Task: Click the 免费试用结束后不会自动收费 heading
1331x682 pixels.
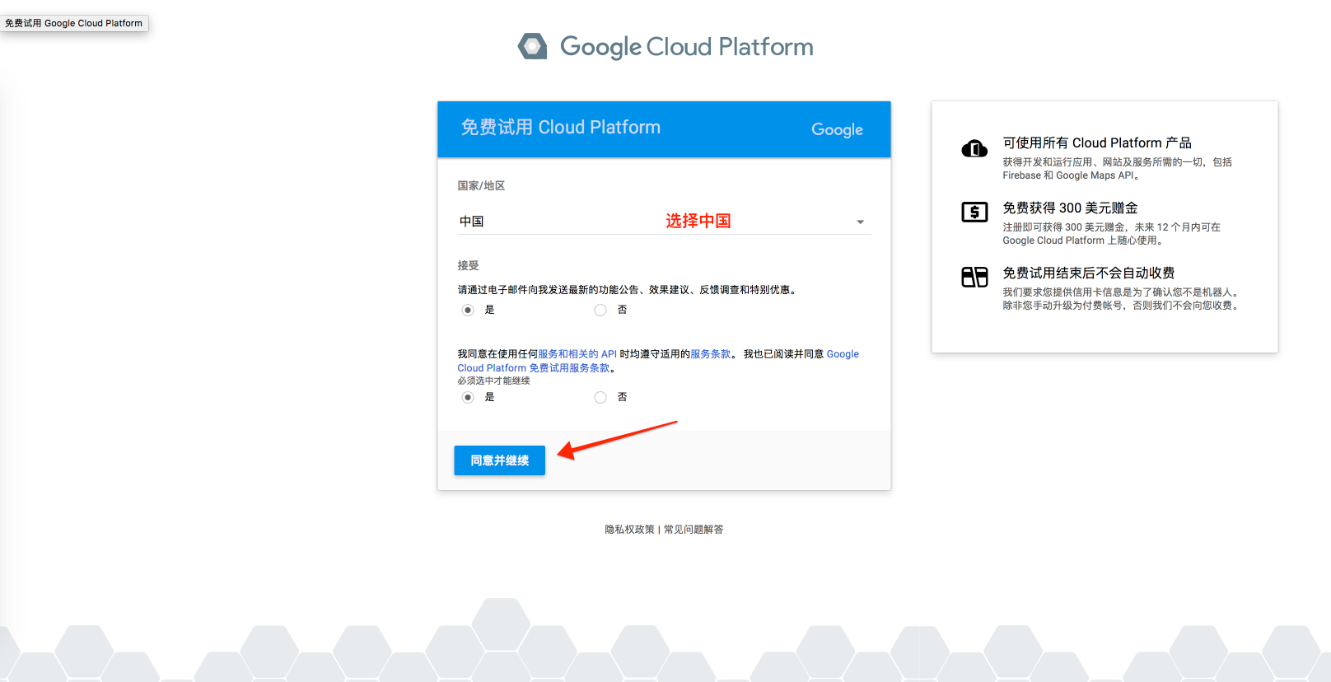Action: click(1089, 273)
